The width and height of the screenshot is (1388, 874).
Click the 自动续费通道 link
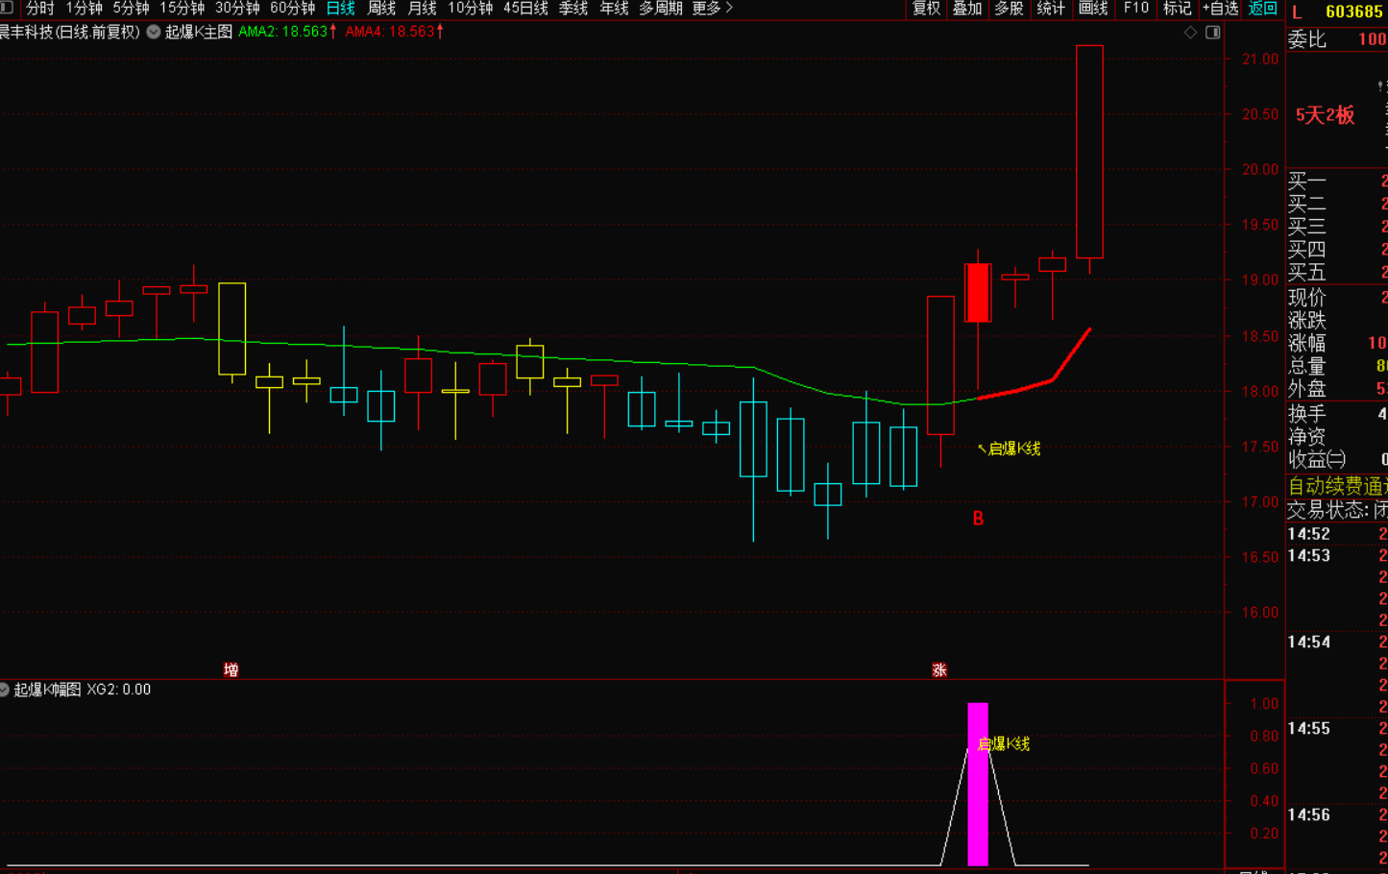coord(1337,486)
